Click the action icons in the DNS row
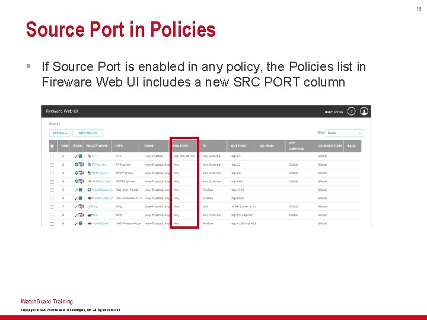 point(79,215)
